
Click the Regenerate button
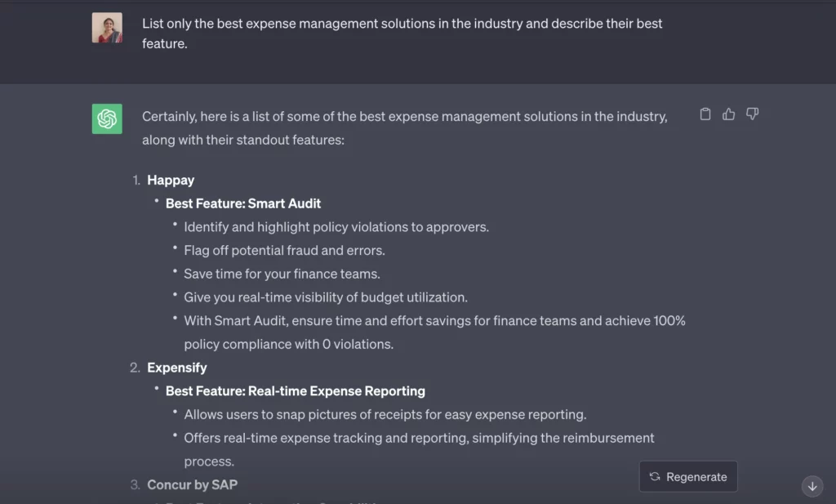click(x=688, y=477)
